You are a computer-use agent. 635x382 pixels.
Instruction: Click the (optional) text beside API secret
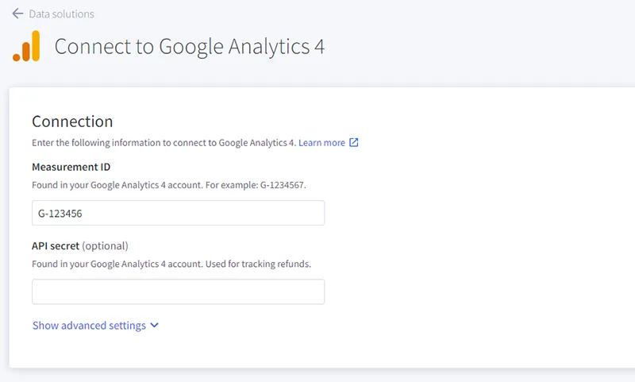coord(105,246)
